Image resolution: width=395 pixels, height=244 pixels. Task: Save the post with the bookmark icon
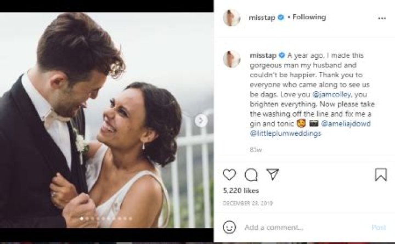coord(381,175)
